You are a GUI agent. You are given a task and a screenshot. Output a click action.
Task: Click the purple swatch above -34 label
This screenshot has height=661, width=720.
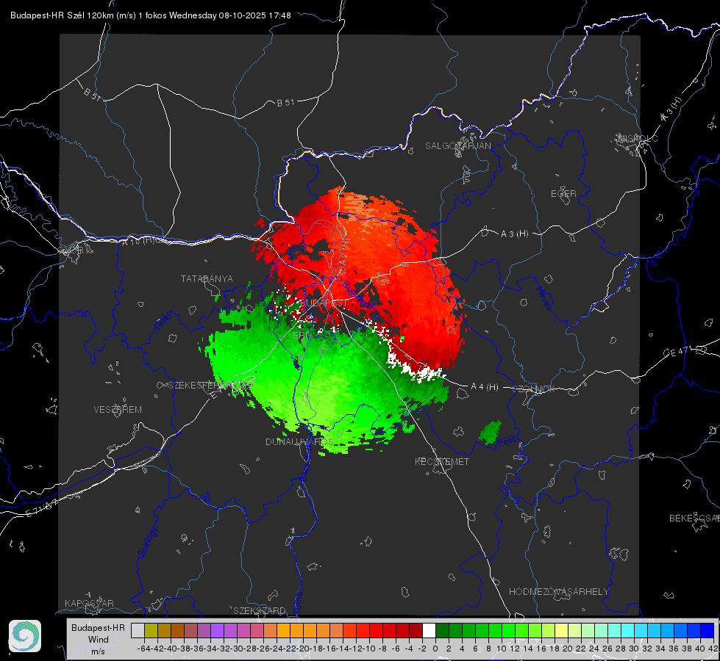coord(217,630)
